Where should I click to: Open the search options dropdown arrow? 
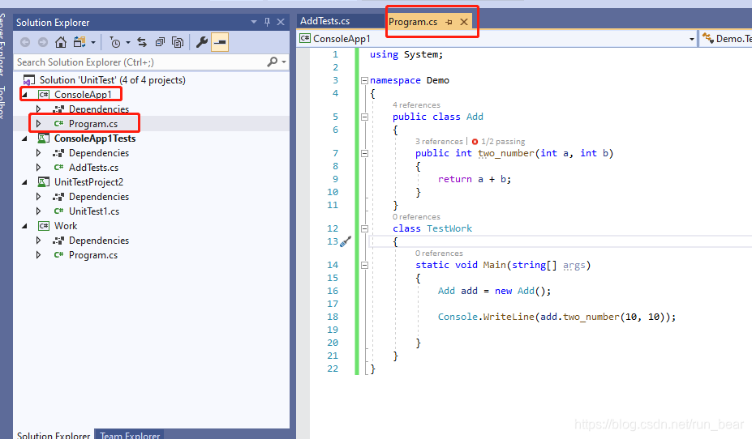tap(284, 62)
